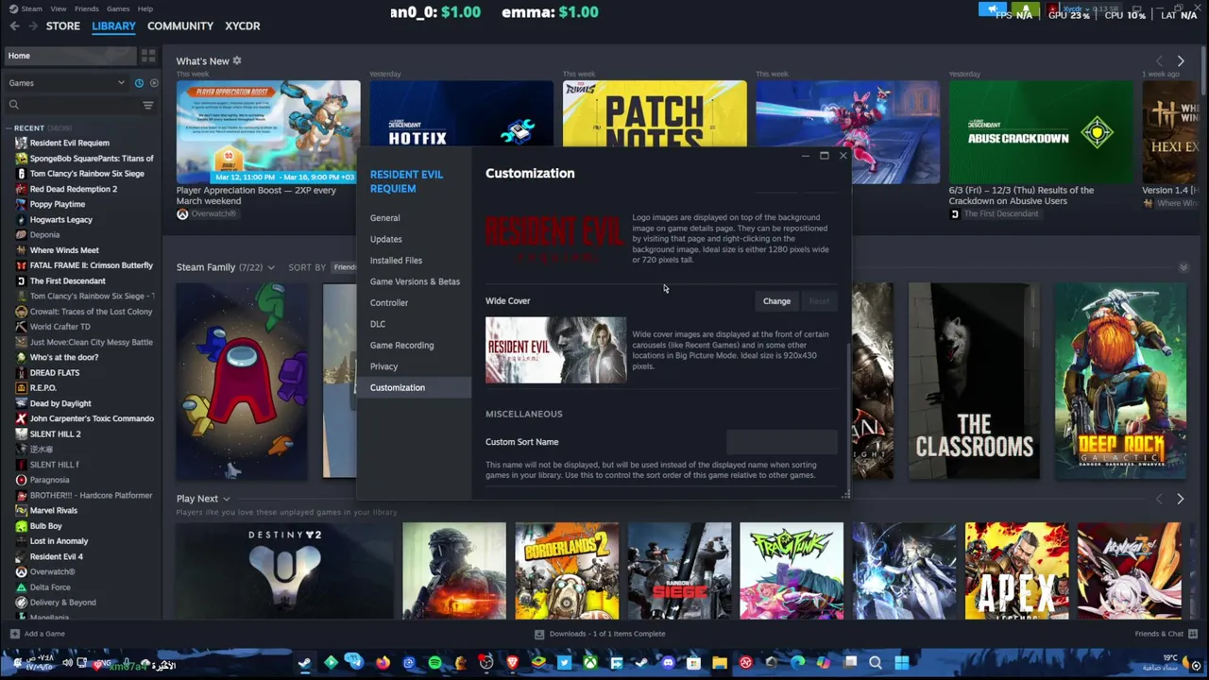Select Resident Evil 4 in the game list
This screenshot has height=680, width=1209.
57,556
